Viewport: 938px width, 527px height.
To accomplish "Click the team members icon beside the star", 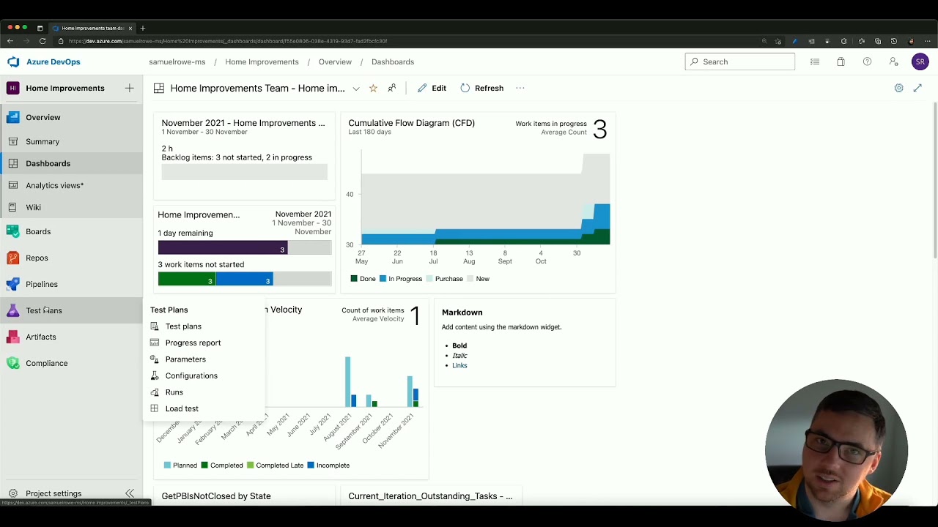I will pyautogui.click(x=392, y=88).
